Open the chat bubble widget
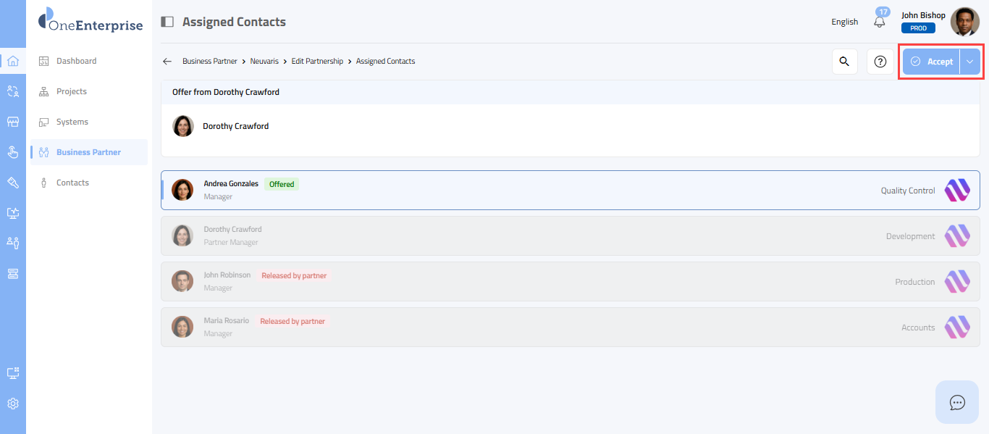This screenshot has width=989, height=434. coord(956,402)
